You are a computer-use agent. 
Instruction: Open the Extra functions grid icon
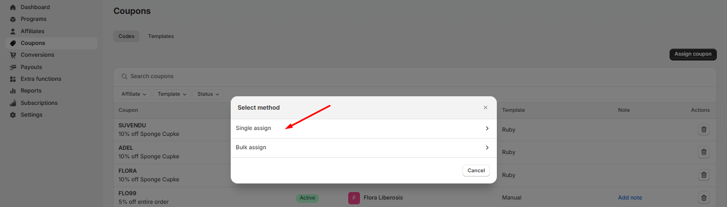coord(13,79)
